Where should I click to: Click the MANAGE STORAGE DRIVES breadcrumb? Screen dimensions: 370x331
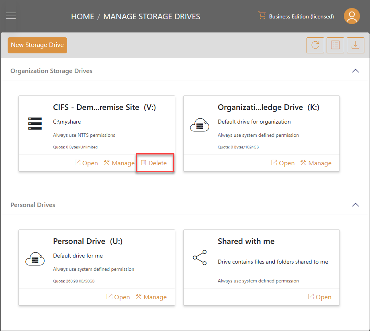[x=152, y=17]
